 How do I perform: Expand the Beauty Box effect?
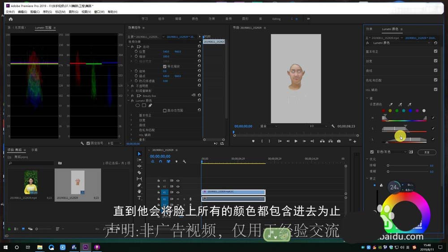[x=129, y=96]
